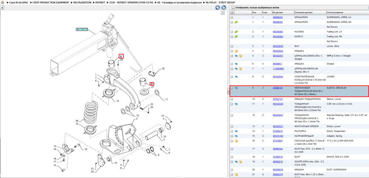This screenshot has width=369, height=178.
Task: Click callout number 27 in the diagram
Action: (152, 87)
